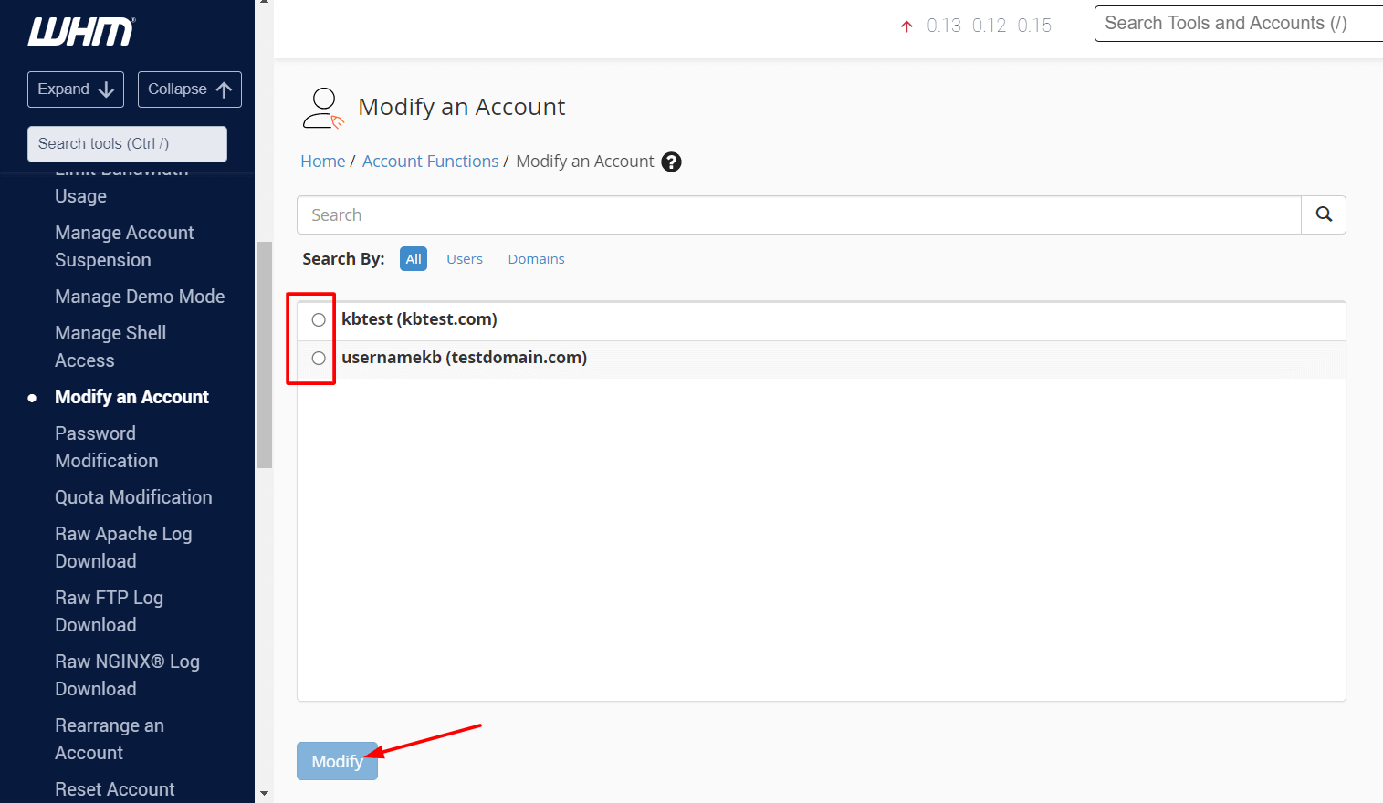This screenshot has width=1383, height=803.
Task: Click the Collapse button's up arrow icon
Action: [x=222, y=89]
